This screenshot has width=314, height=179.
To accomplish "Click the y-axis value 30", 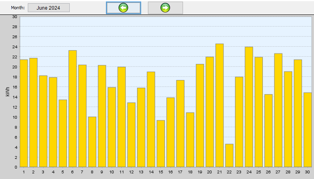I will 15,17.
